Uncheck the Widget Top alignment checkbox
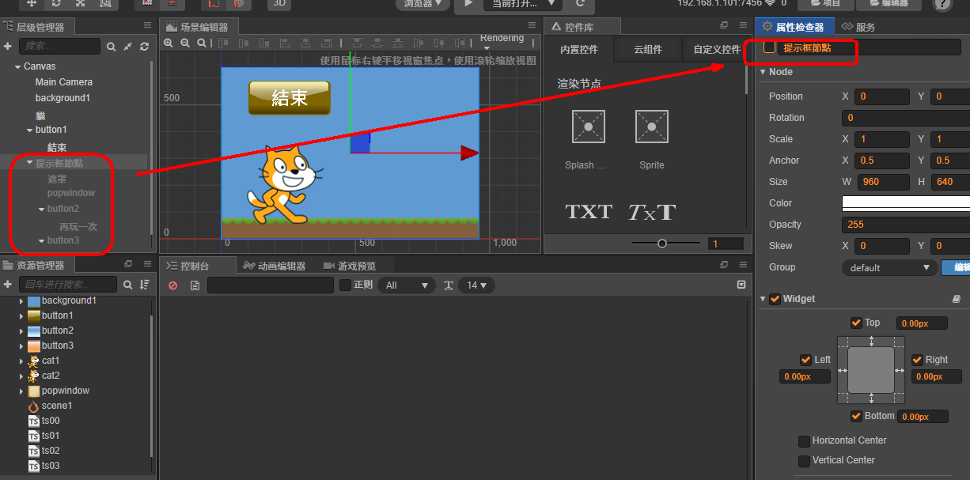Image resolution: width=970 pixels, height=480 pixels. [856, 323]
